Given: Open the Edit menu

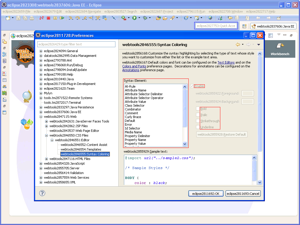Looking at the screenshot, I should 48,11.
